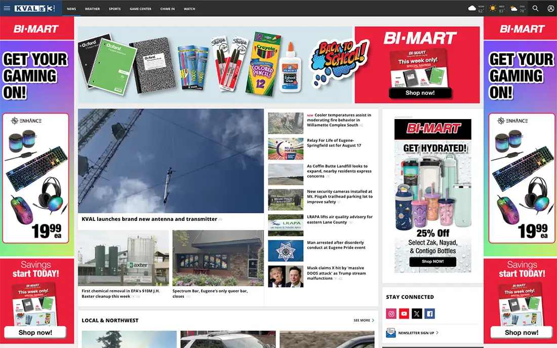Click Shop now! in right Bi-Mart sidebar ad
Image resolution: width=557 pixels, height=348 pixels.
(522, 332)
